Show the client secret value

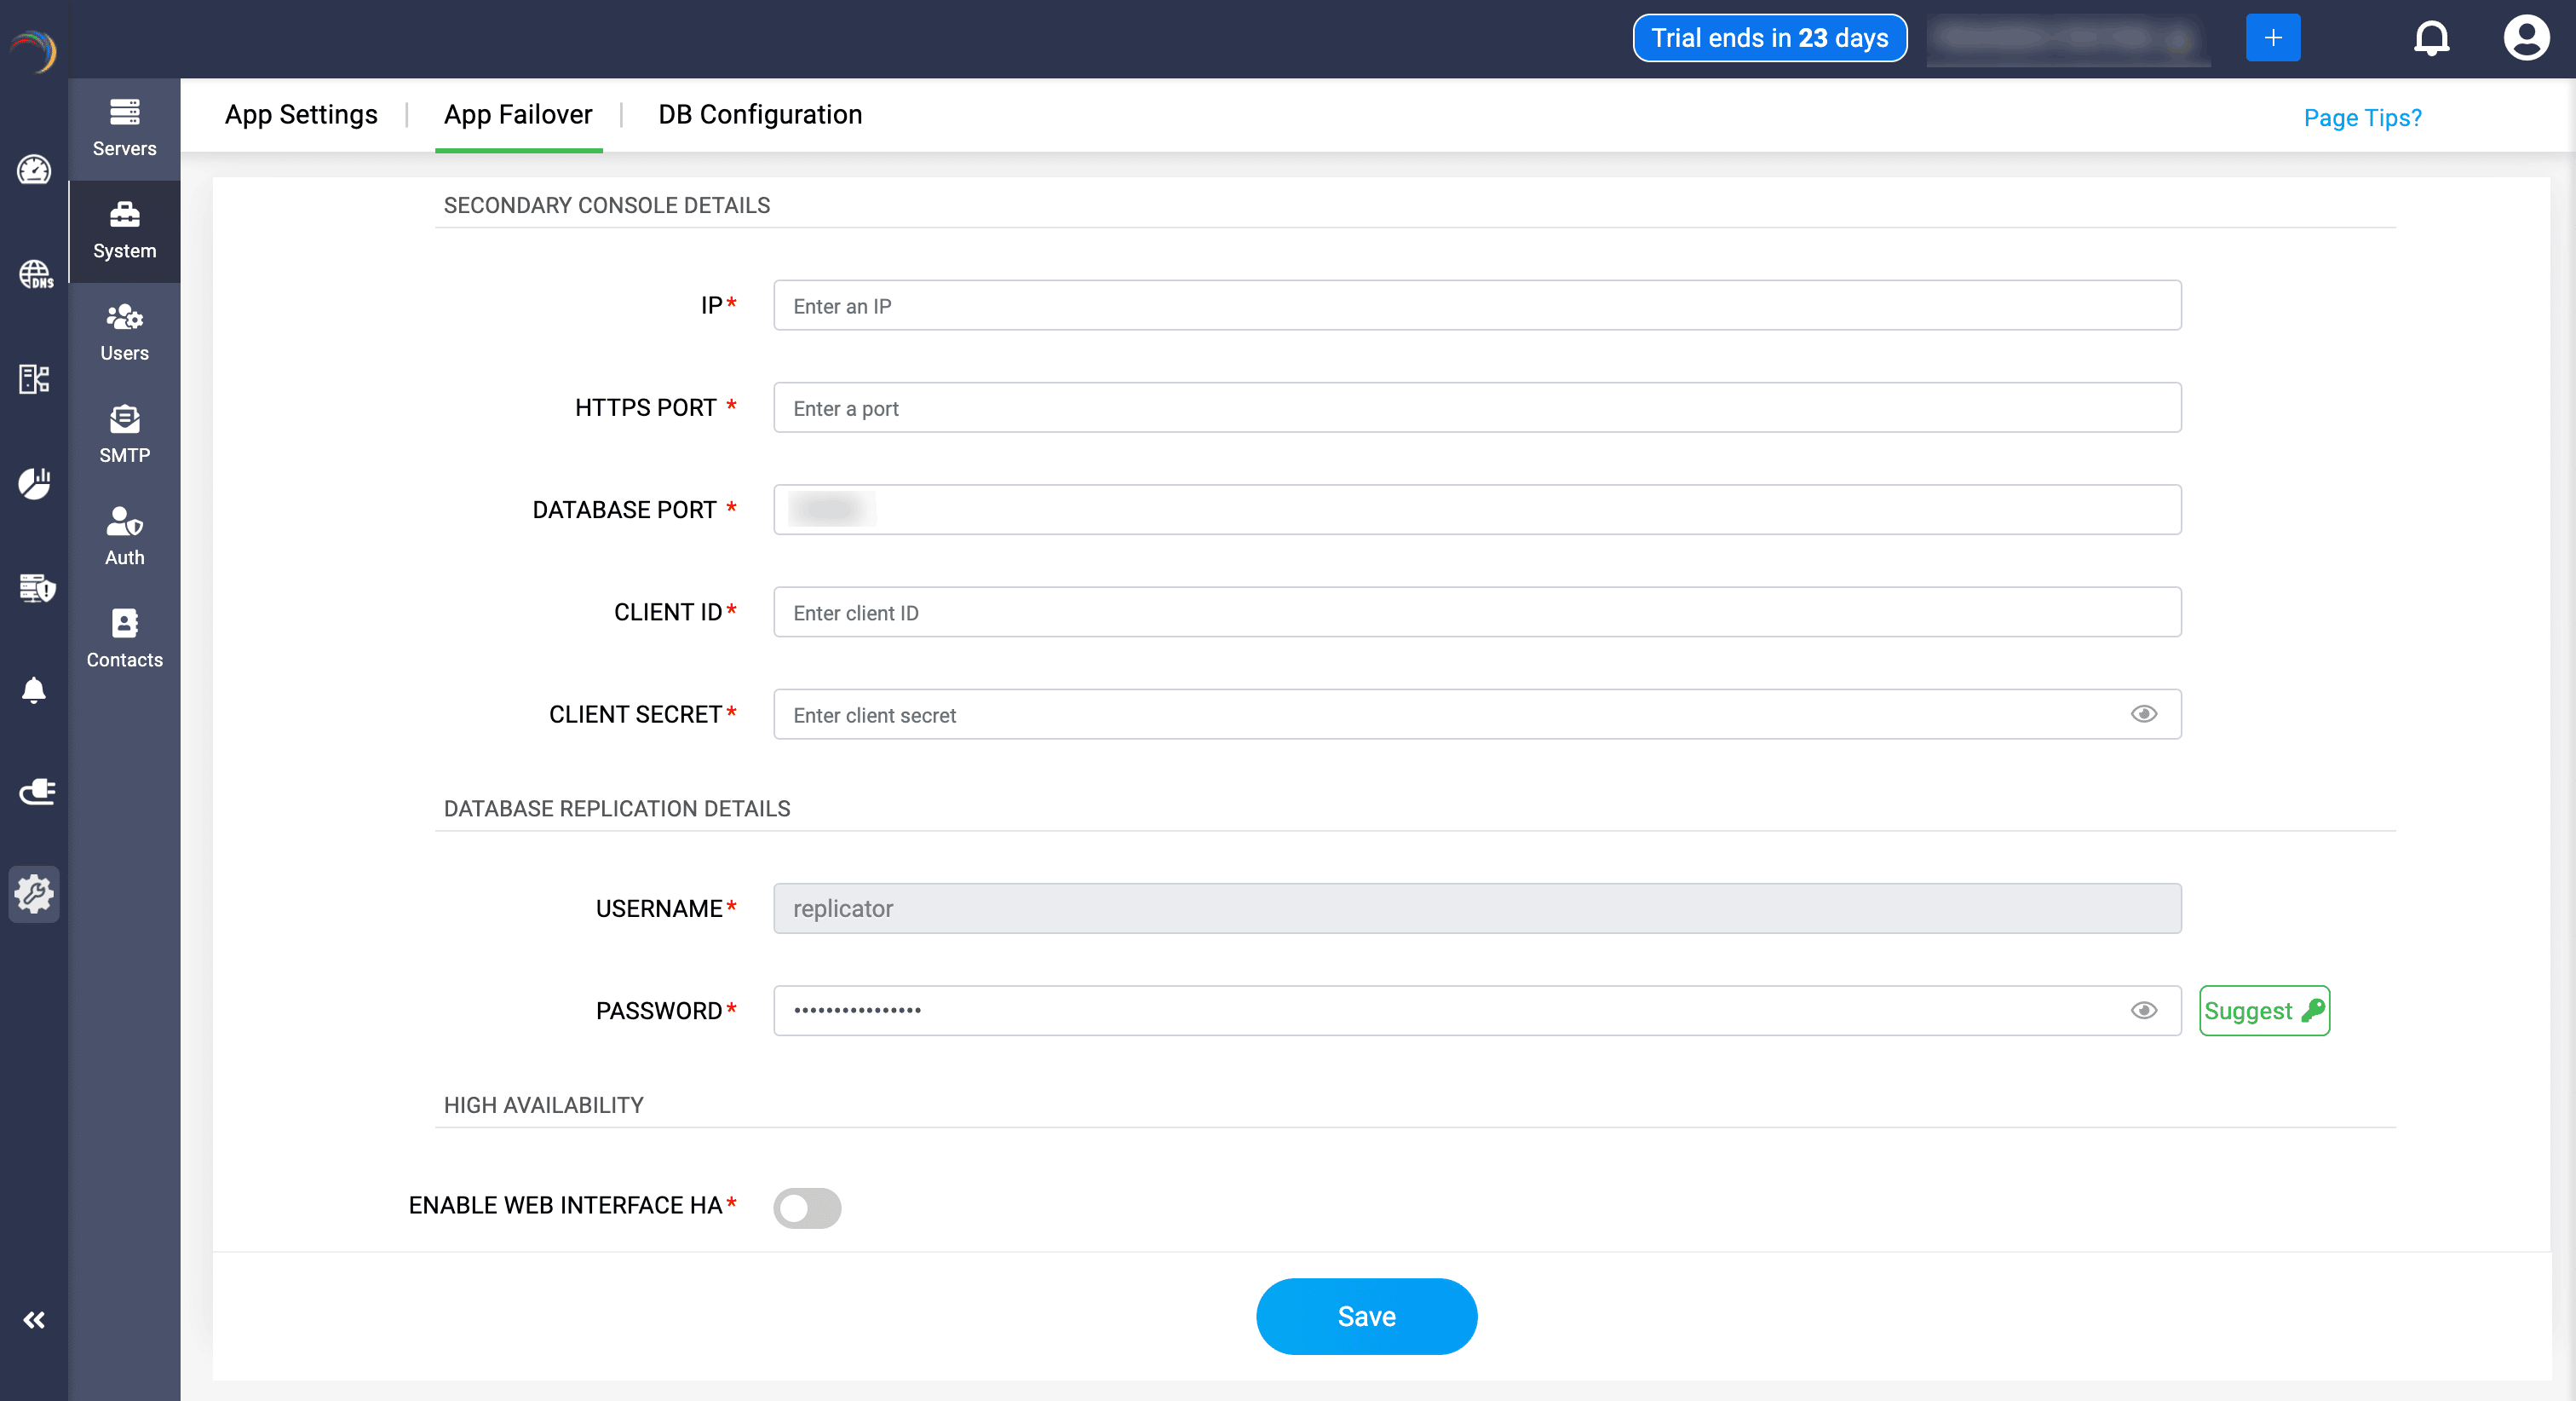[x=2143, y=713]
